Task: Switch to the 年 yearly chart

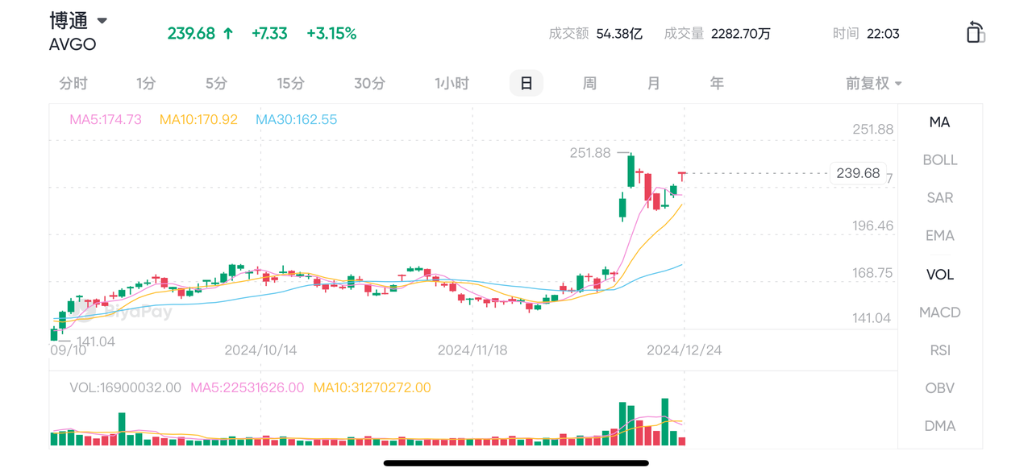Action: (x=717, y=83)
